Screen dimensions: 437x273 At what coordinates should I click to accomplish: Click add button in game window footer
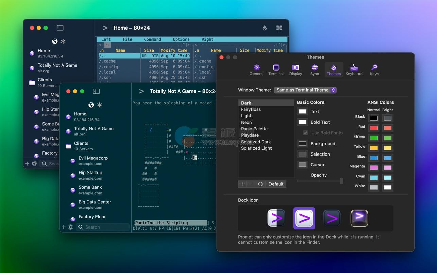coord(64,227)
